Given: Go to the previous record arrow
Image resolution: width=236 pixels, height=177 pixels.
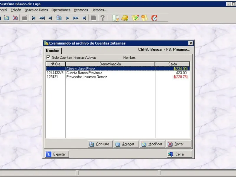Looking at the screenshot, I should pyautogui.click(x=50, y=18).
